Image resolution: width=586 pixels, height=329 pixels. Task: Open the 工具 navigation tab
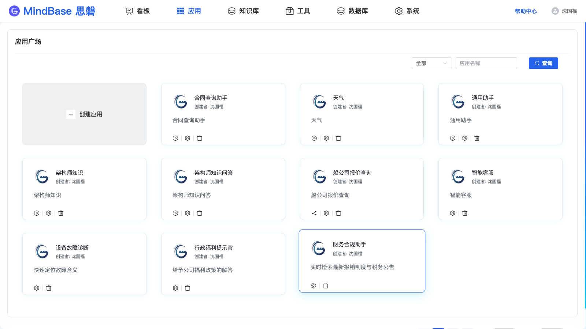[x=298, y=11]
